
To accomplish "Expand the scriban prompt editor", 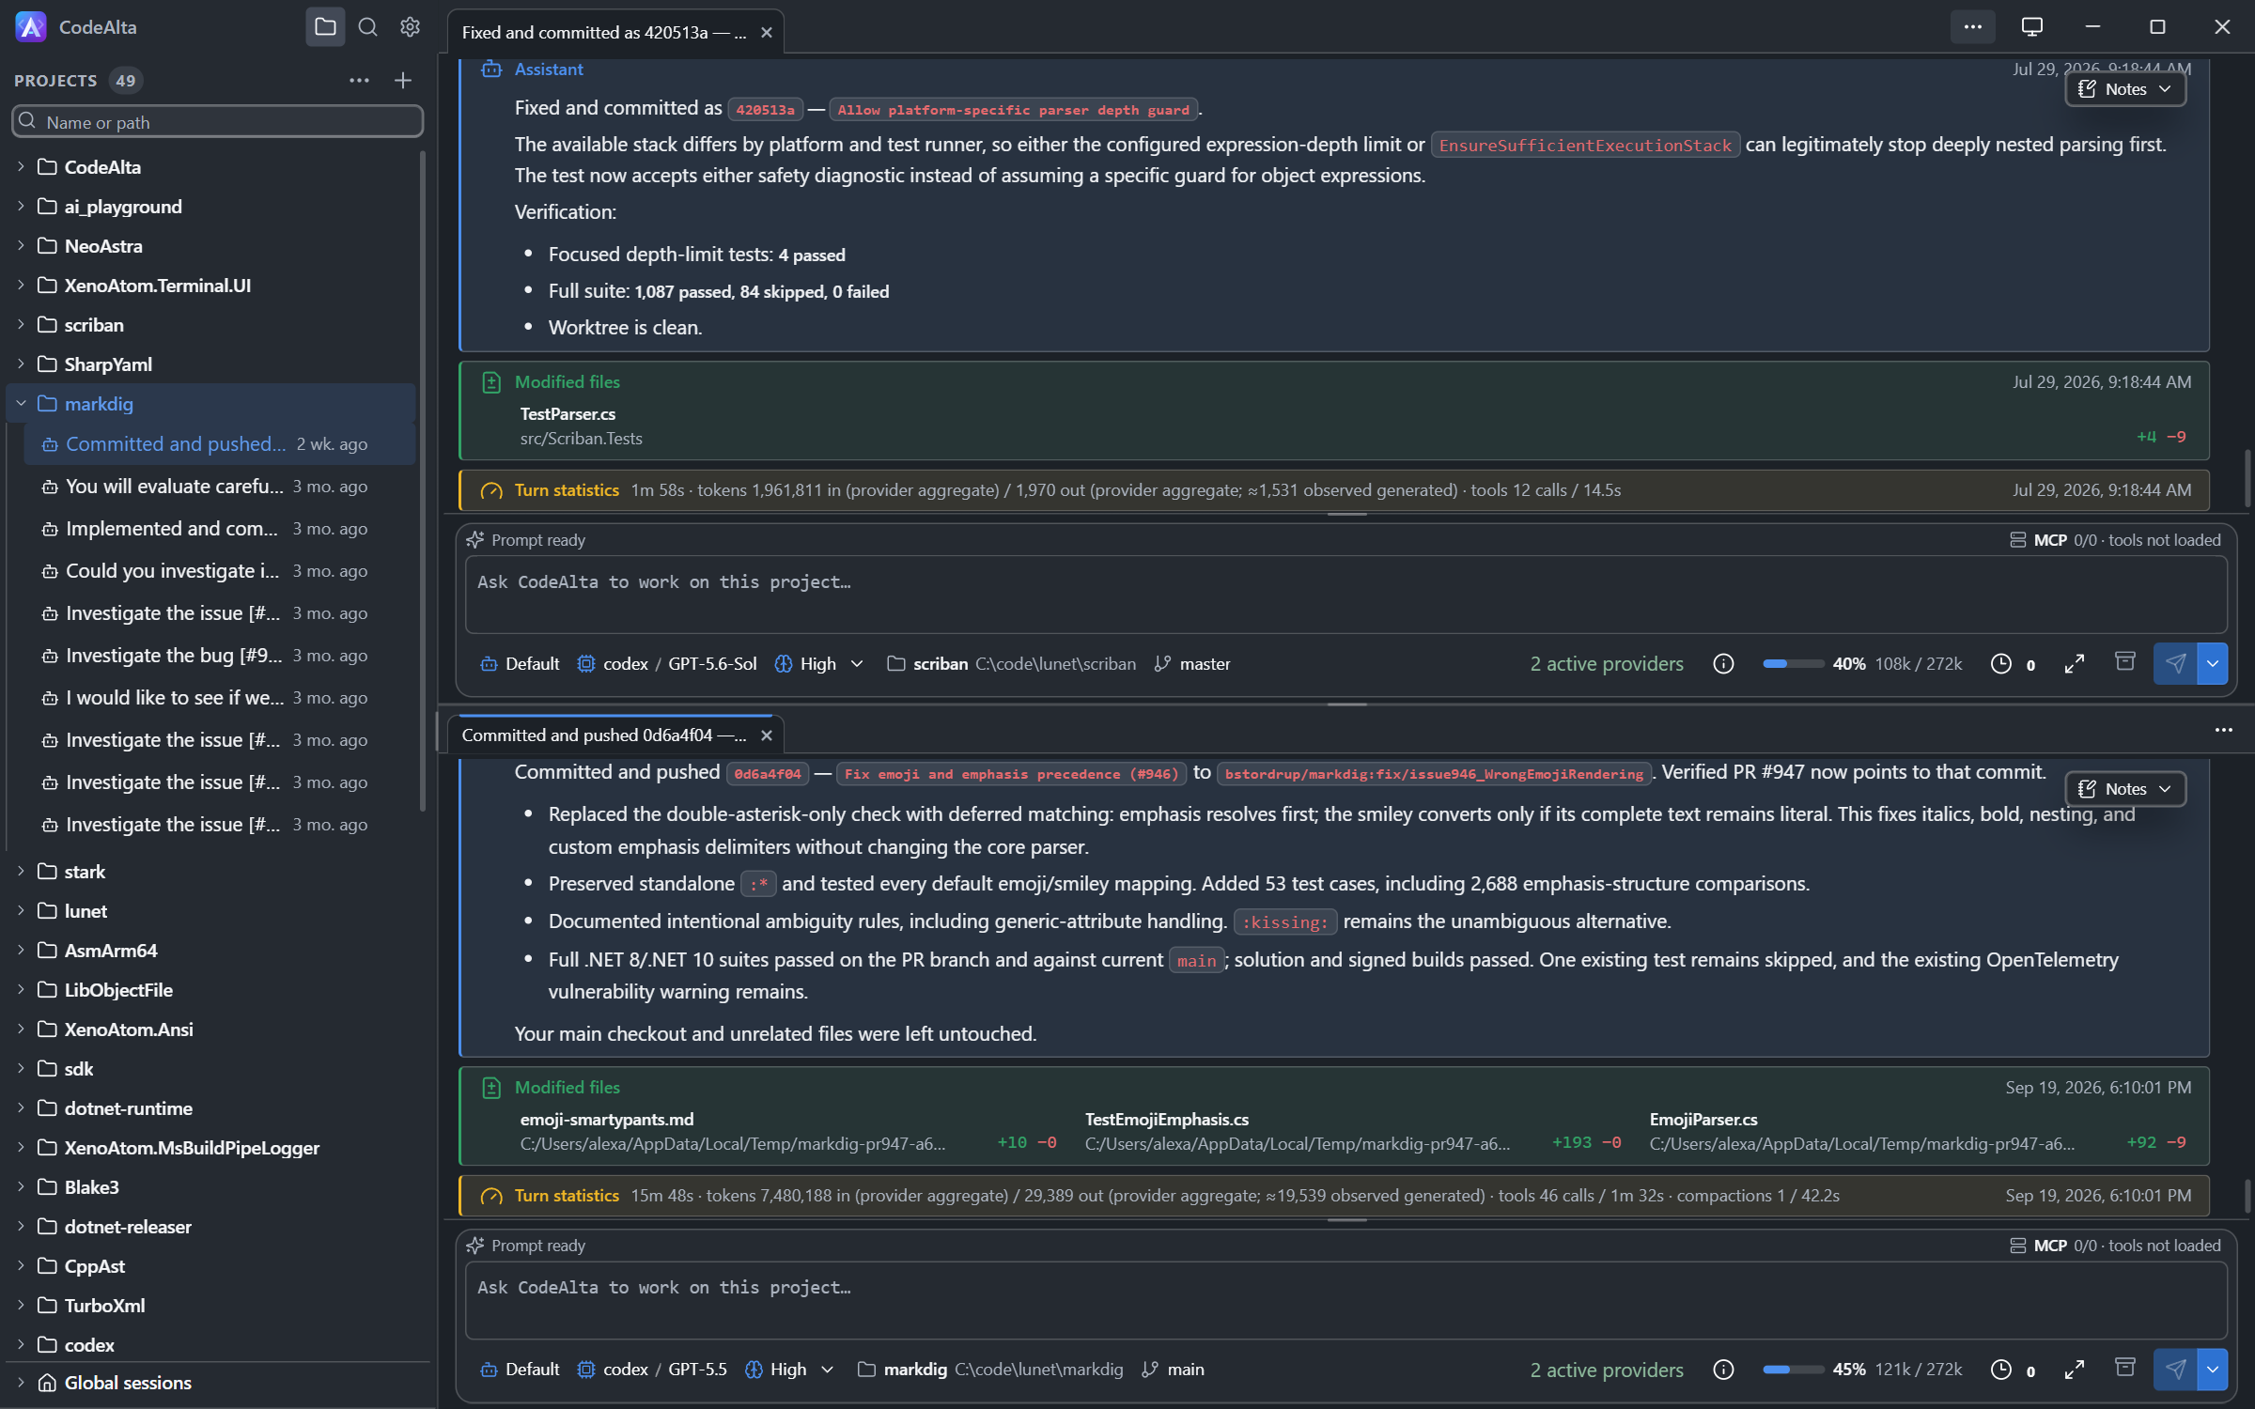I will 2075,664.
